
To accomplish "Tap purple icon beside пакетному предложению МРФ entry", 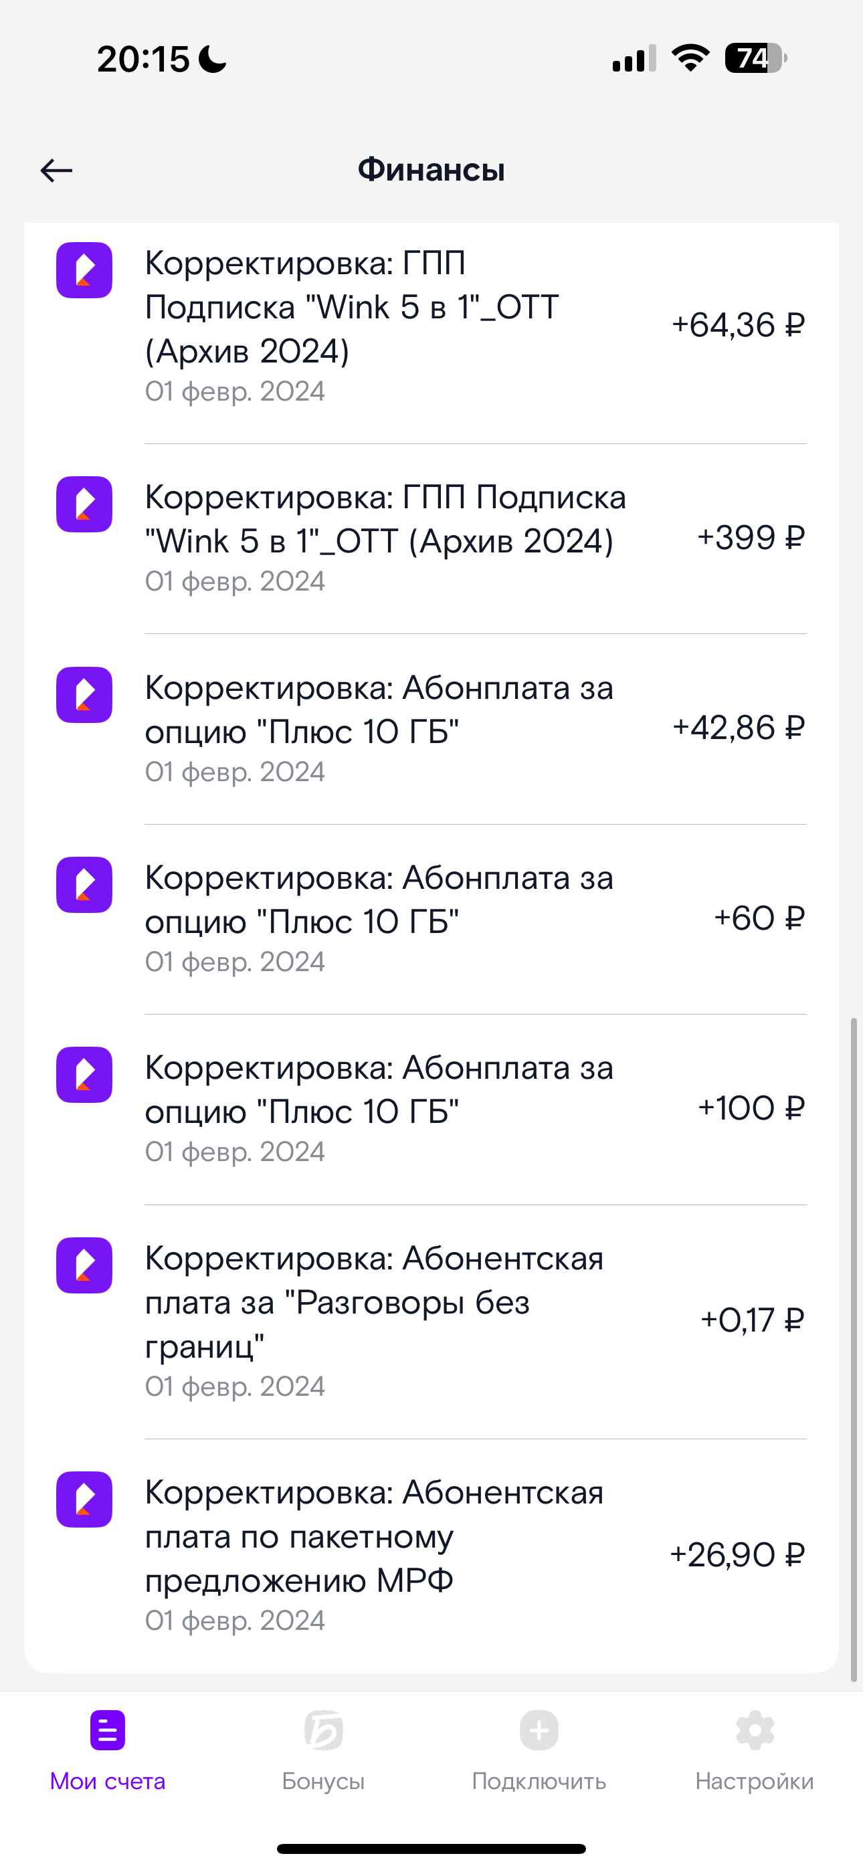I will pyautogui.click(x=84, y=1499).
